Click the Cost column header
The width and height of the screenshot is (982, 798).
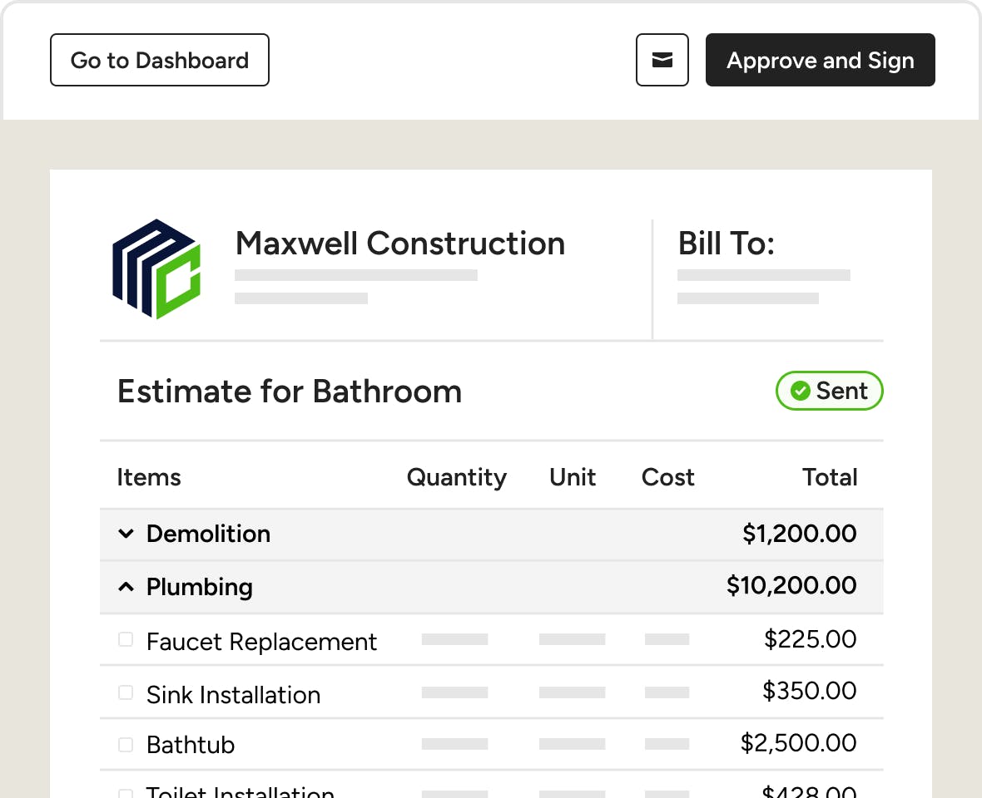click(667, 477)
